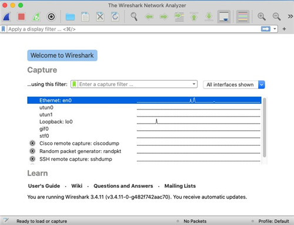The width and height of the screenshot is (294, 225).
Task: Open capture options gear icon
Action: coord(51,17)
